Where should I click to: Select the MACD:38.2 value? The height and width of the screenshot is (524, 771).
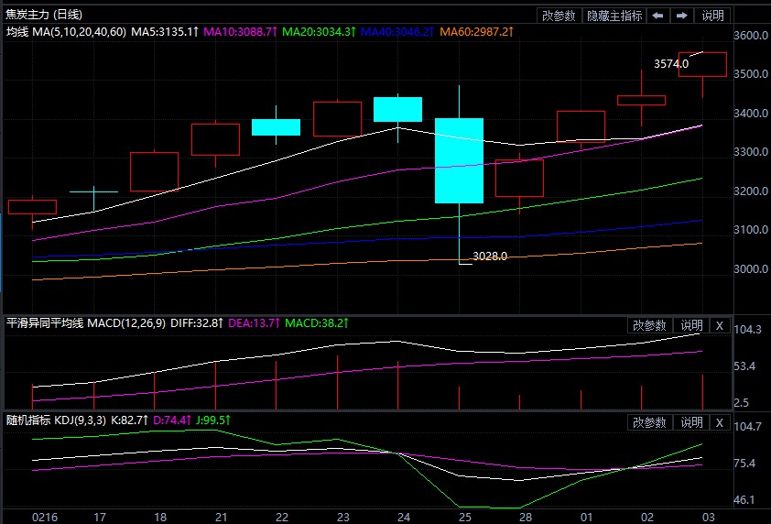(317, 323)
